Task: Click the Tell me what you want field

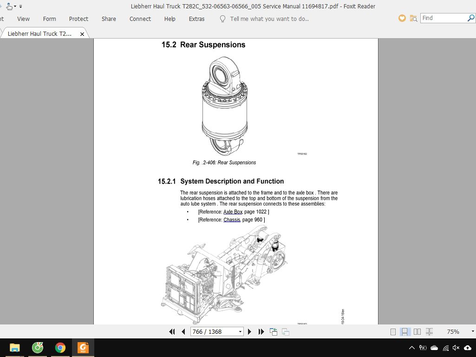Action: 269,19
